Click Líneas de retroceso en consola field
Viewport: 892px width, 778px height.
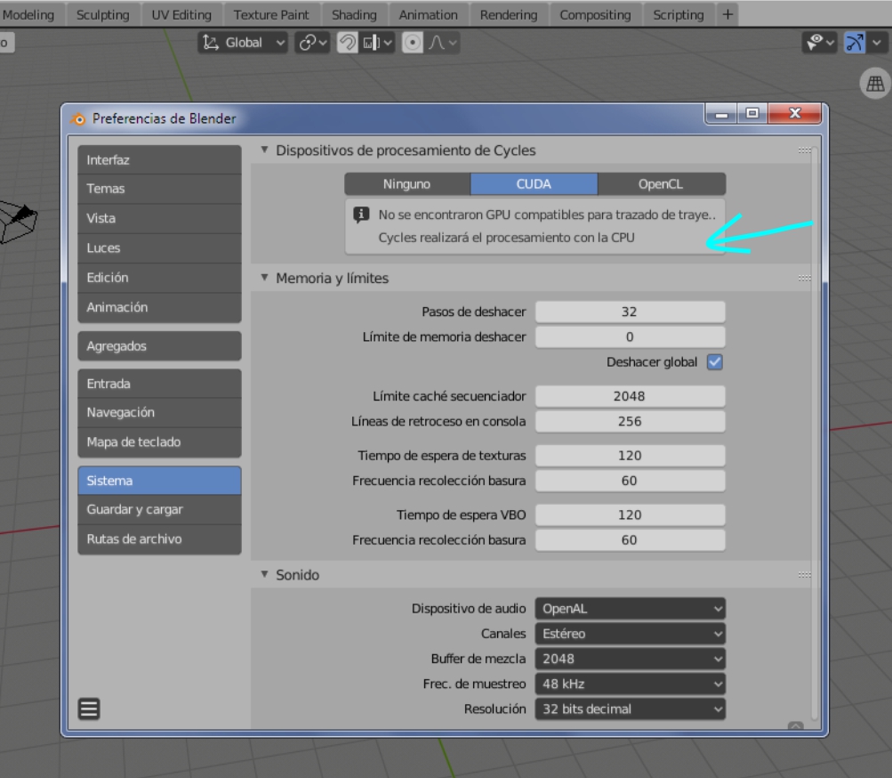[x=631, y=421]
